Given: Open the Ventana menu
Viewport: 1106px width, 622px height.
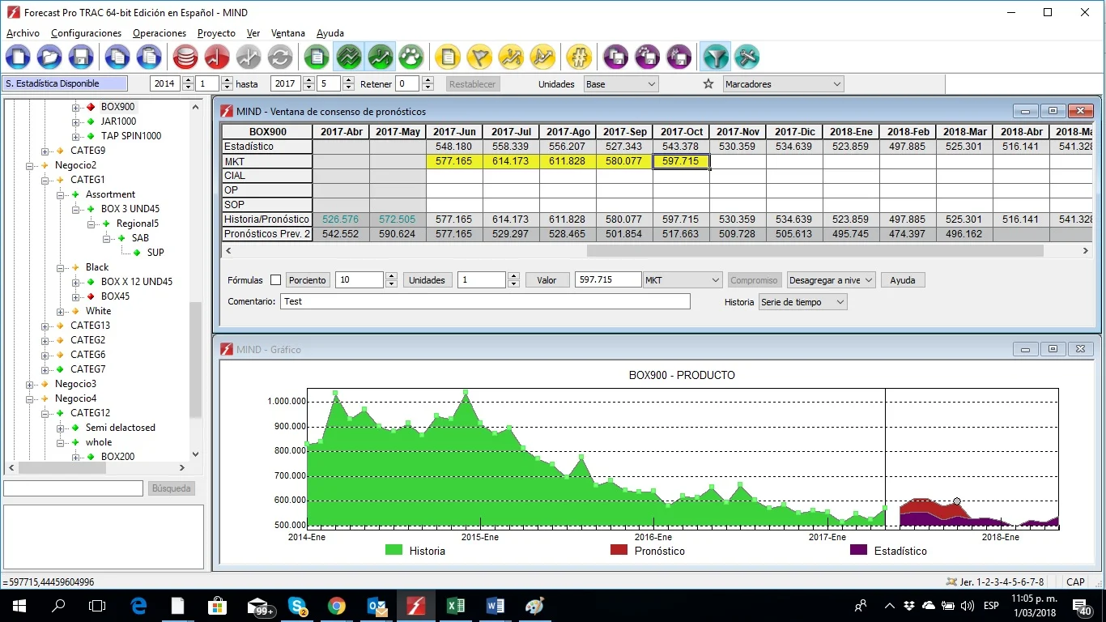Looking at the screenshot, I should coord(288,33).
